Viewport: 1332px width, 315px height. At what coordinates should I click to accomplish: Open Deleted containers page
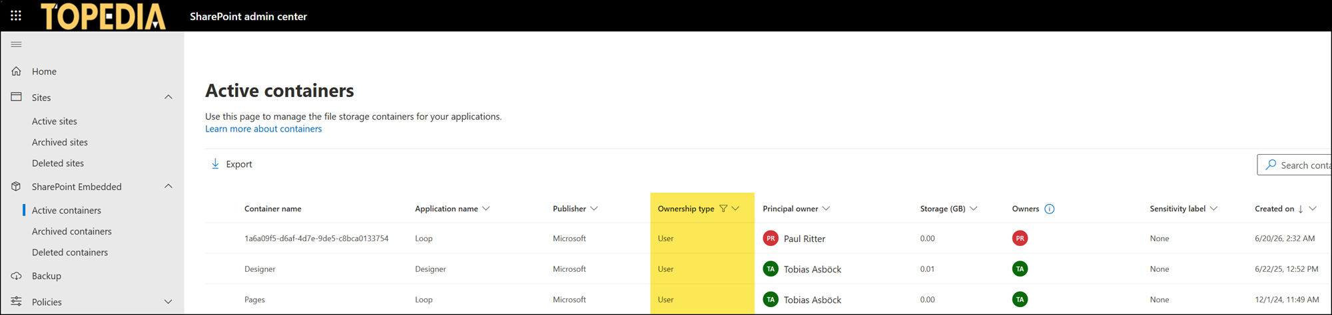(70, 252)
